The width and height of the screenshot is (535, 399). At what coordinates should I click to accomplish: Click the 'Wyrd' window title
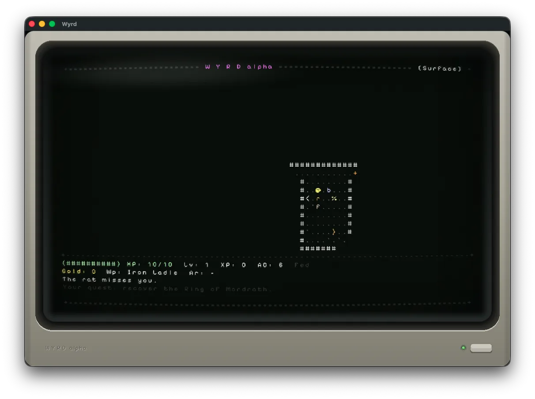pos(69,24)
